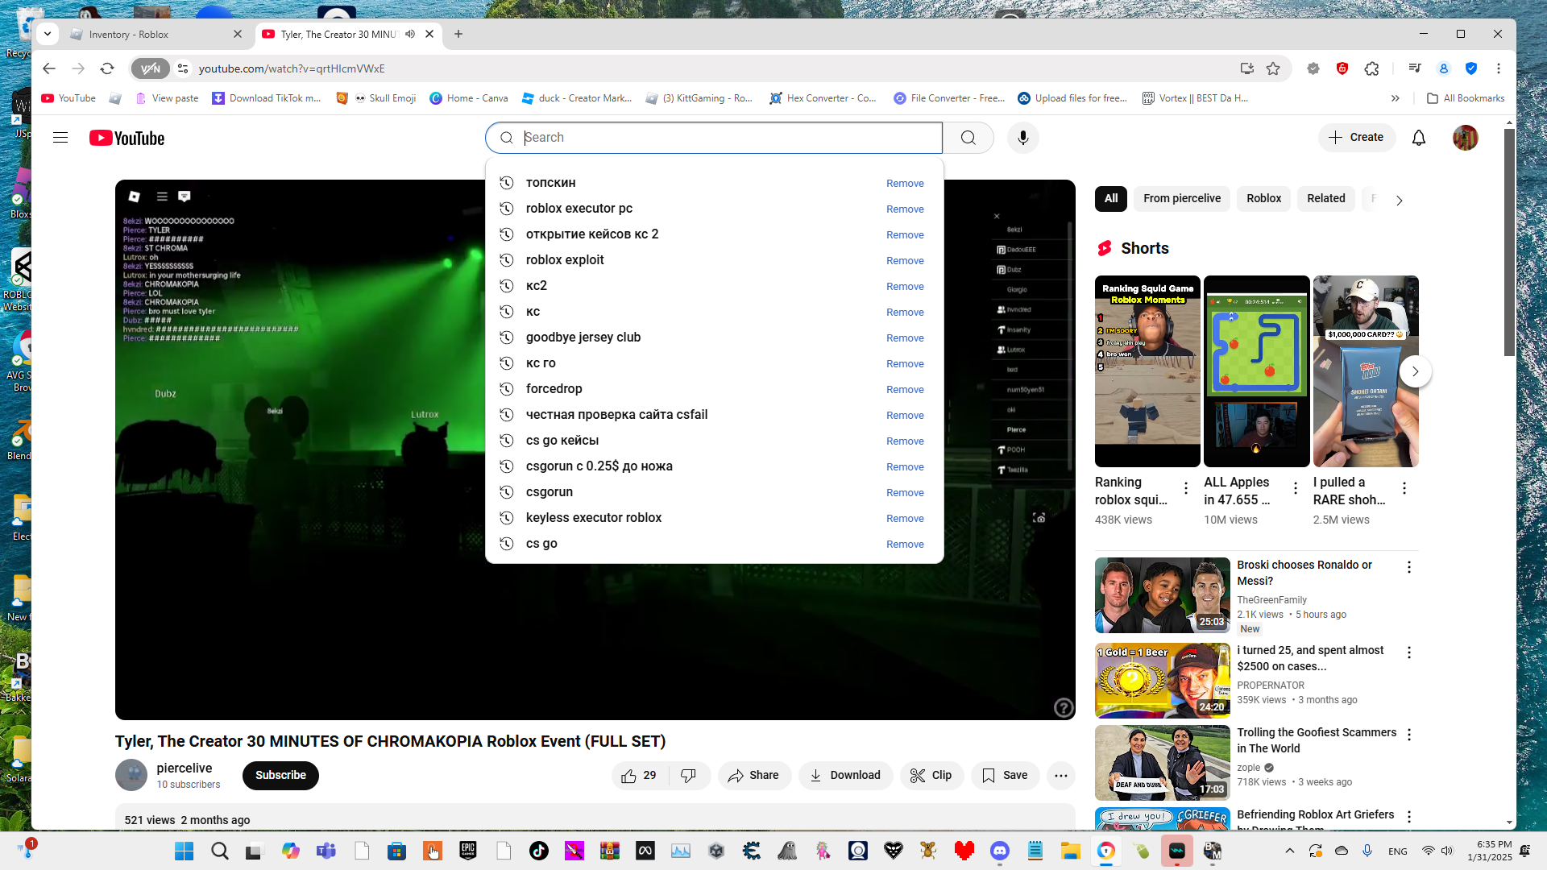Like the video with thumbs up
This screenshot has height=870, width=1547.
pyautogui.click(x=629, y=775)
